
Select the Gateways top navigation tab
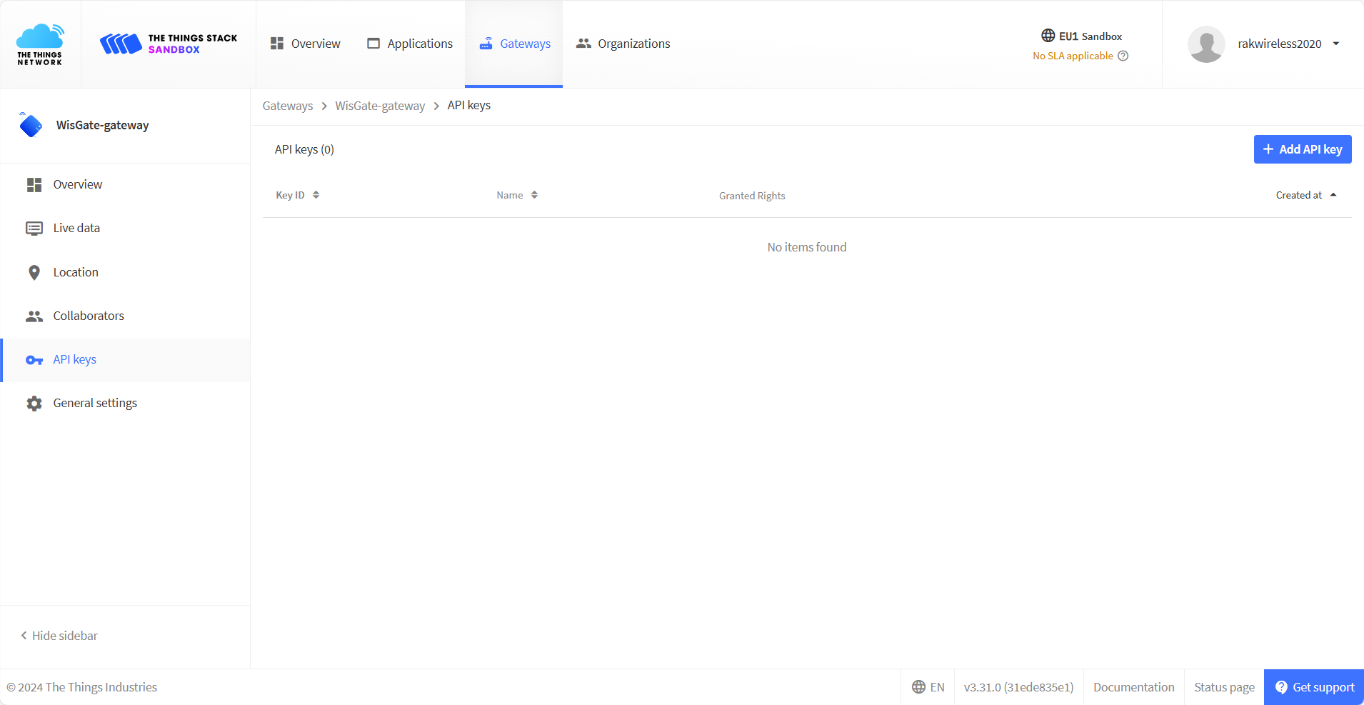coord(514,44)
